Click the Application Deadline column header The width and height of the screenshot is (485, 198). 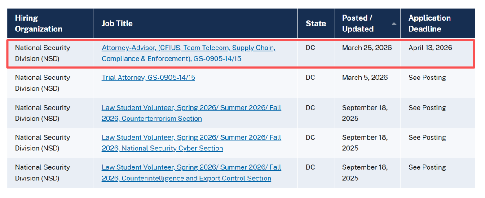(429, 23)
